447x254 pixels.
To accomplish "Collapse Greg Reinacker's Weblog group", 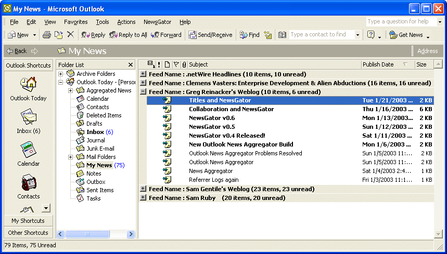I will pyautogui.click(x=144, y=92).
